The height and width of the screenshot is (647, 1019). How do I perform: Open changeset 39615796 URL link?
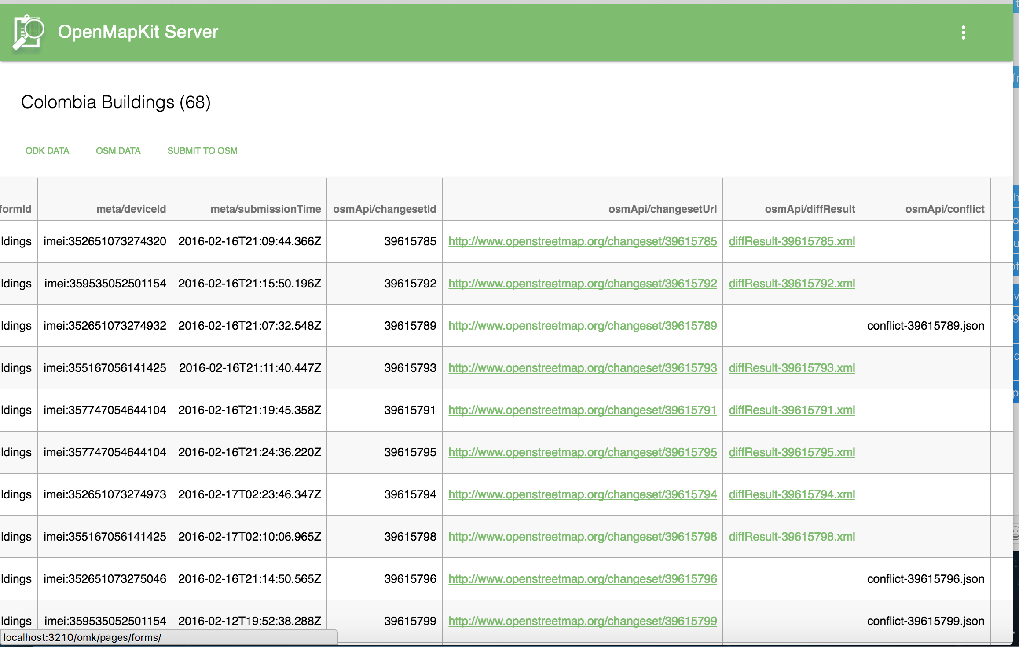[583, 579]
